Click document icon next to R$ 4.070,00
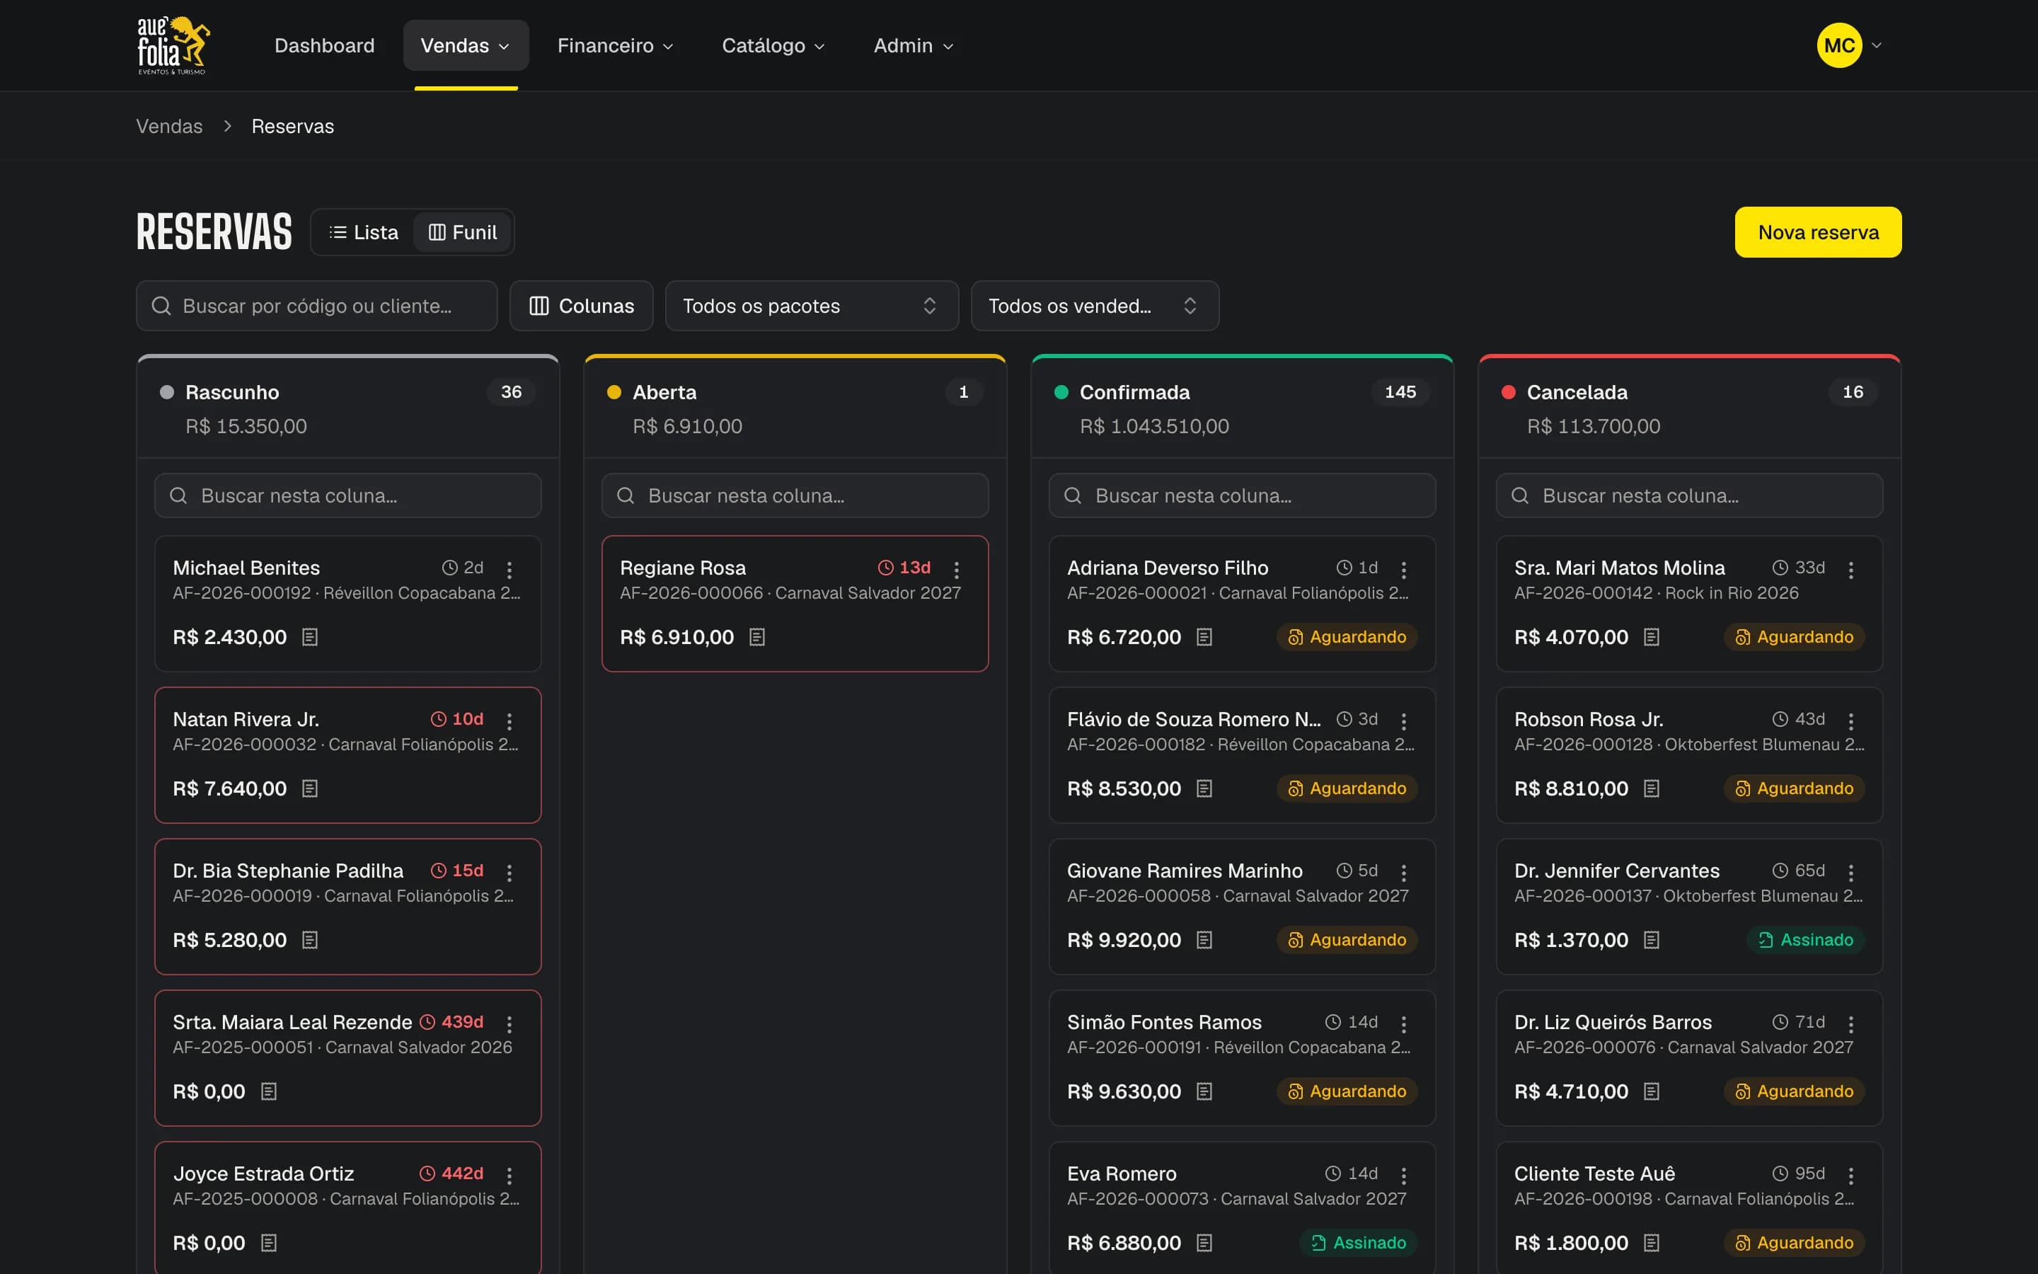 [x=1652, y=637]
